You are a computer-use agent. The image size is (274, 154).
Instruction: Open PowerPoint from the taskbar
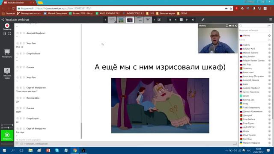click(48, 150)
